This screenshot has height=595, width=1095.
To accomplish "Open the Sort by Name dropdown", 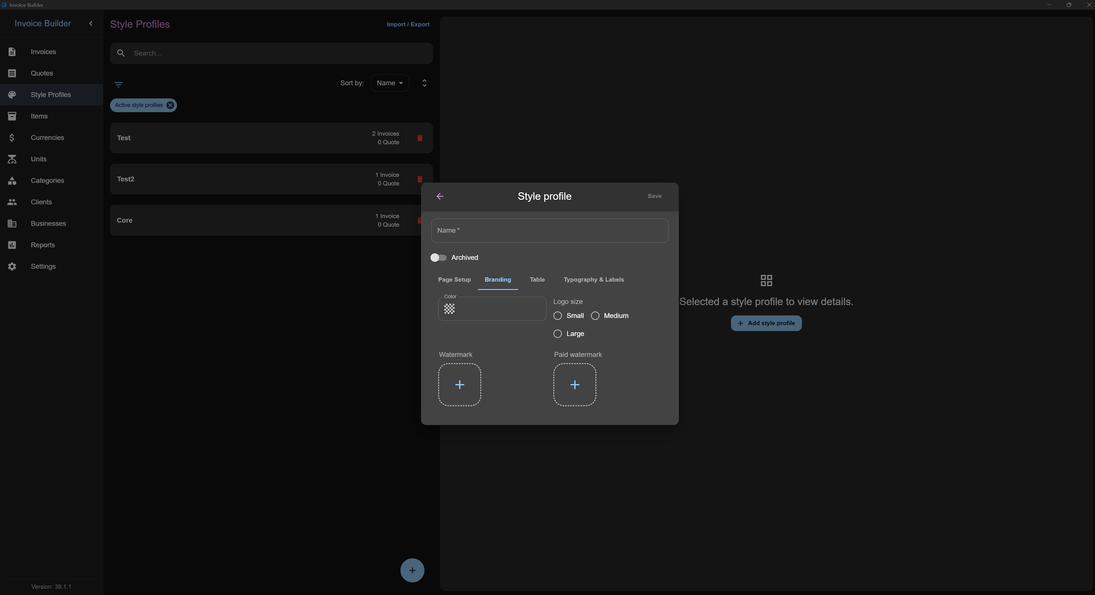I will [390, 83].
